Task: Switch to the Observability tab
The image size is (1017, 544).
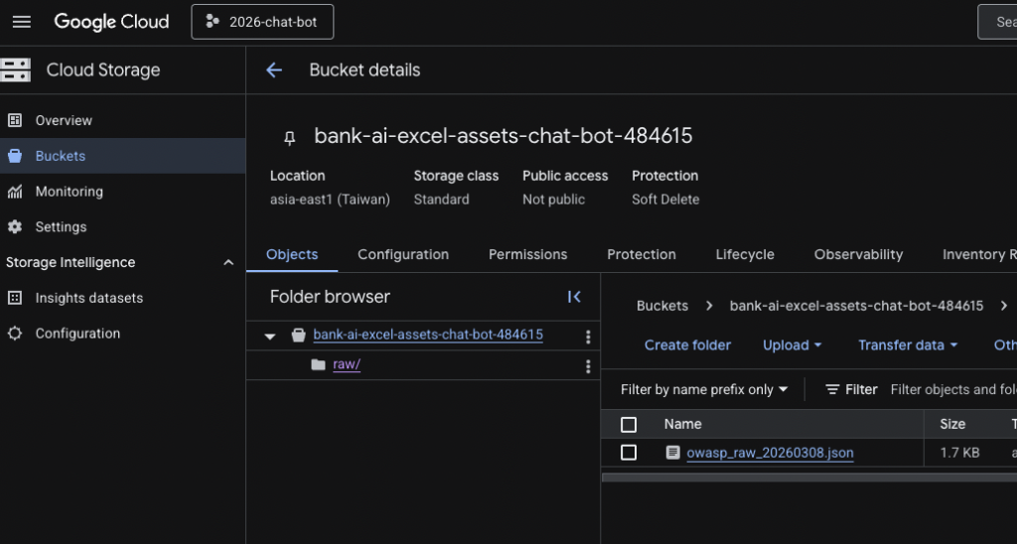Action: (859, 254)
